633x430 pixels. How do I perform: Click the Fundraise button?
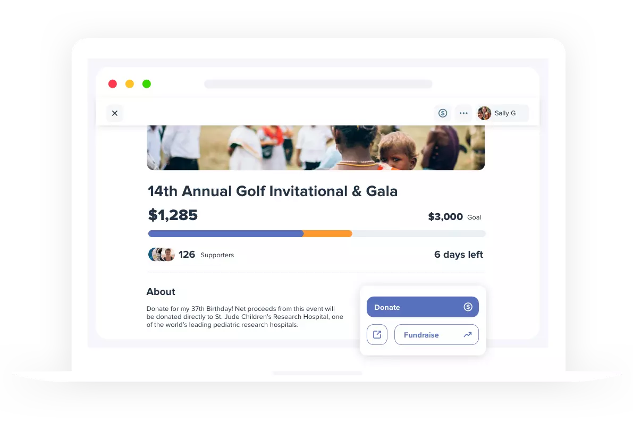436,335
